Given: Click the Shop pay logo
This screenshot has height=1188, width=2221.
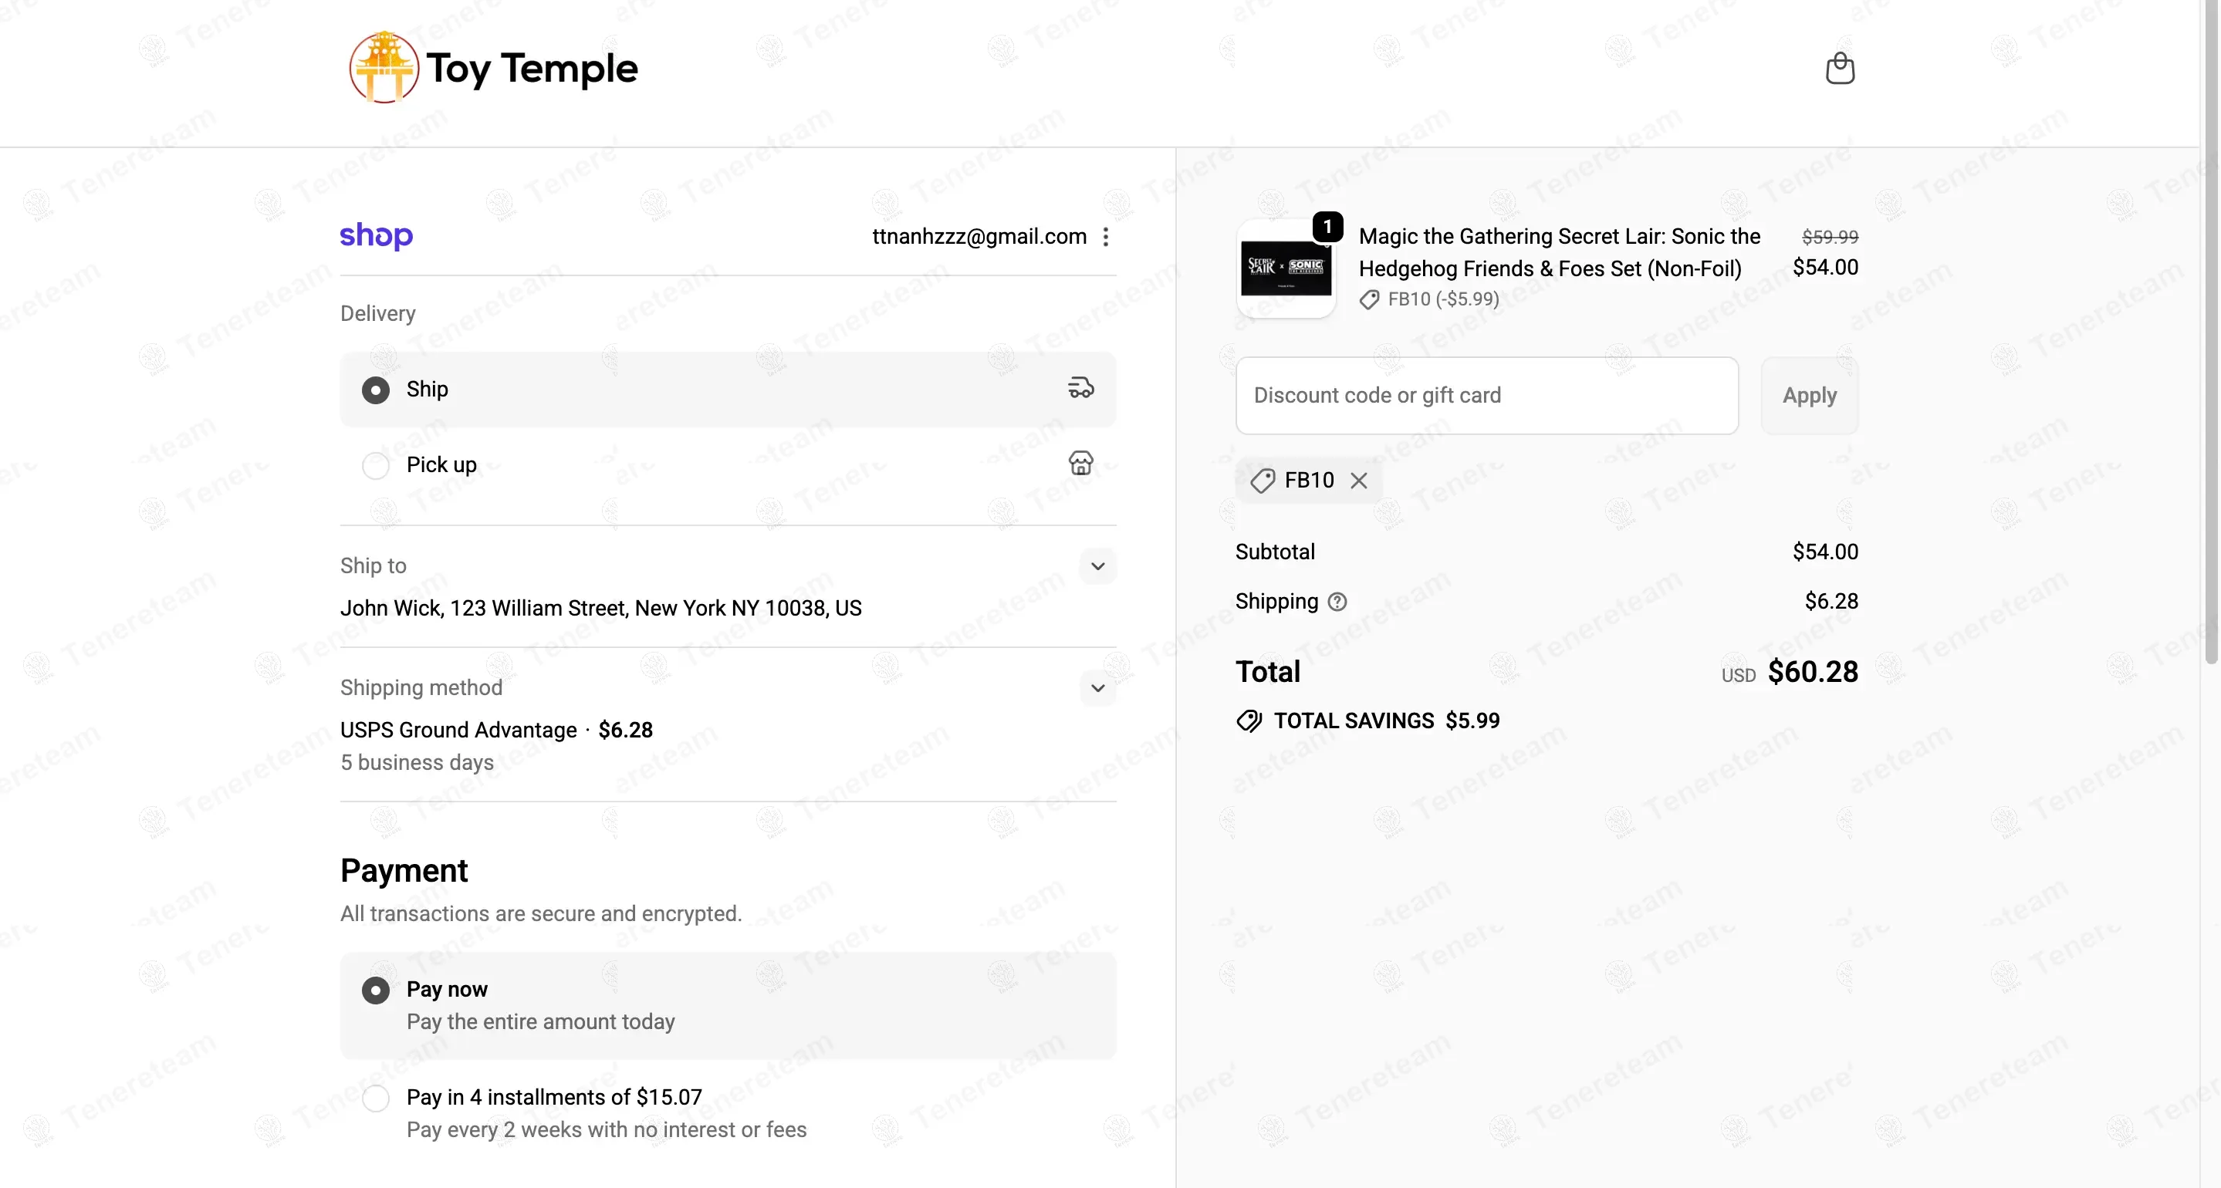Looking at the screenshot, I should [x=376, y=235].
